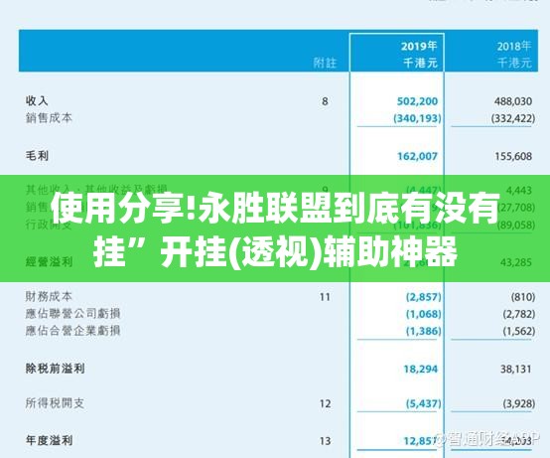The image size is (550, 458).
Task: Select the 155,608 gross profit value
Action: click(x=513, y=156)
